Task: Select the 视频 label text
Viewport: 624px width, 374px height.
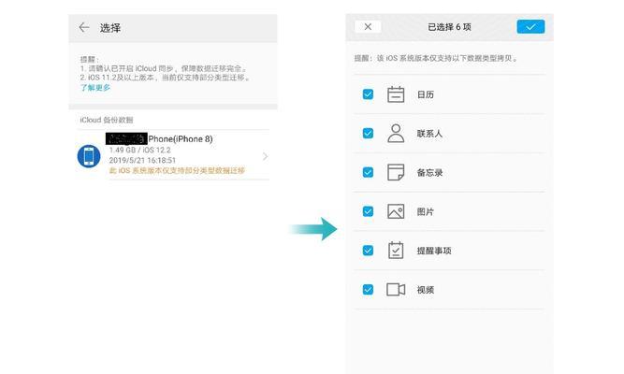Action: [x=425, y=290]
